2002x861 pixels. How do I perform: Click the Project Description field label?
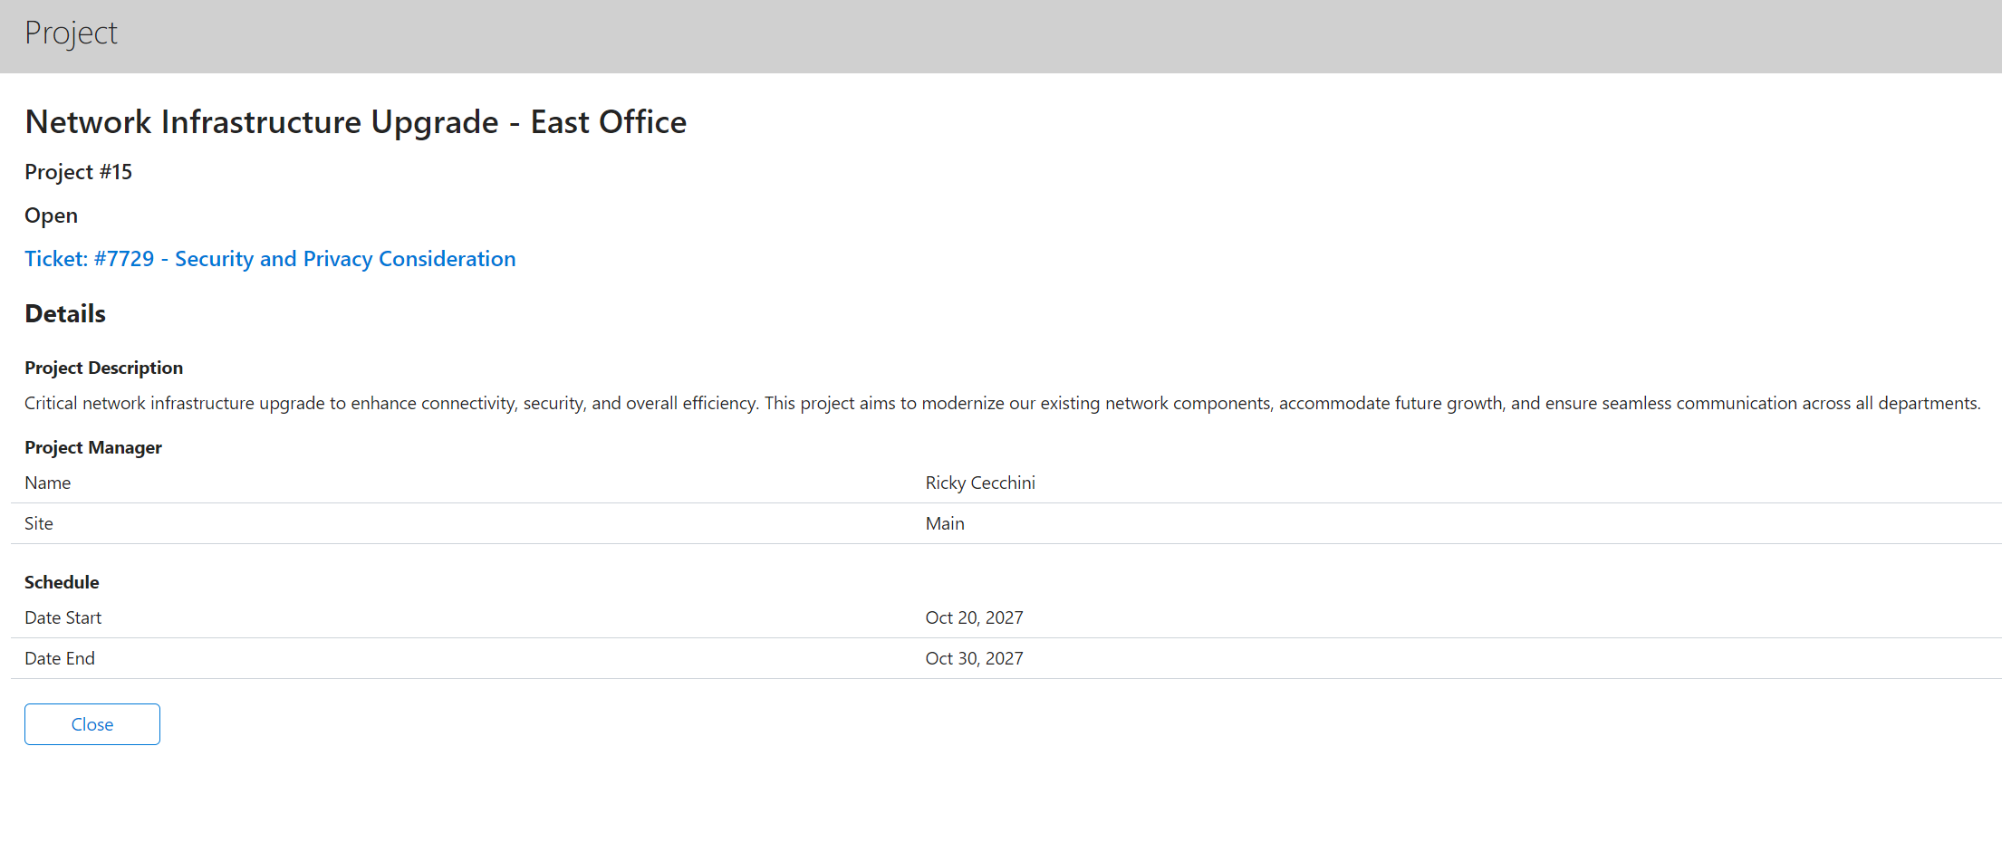103,368
